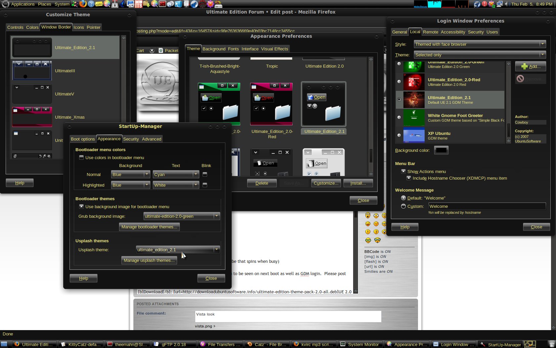Viewport: 556px width, 348px height.
Task: Switch to kvirc mp3 script taskbar item
Action: [313, 344]
